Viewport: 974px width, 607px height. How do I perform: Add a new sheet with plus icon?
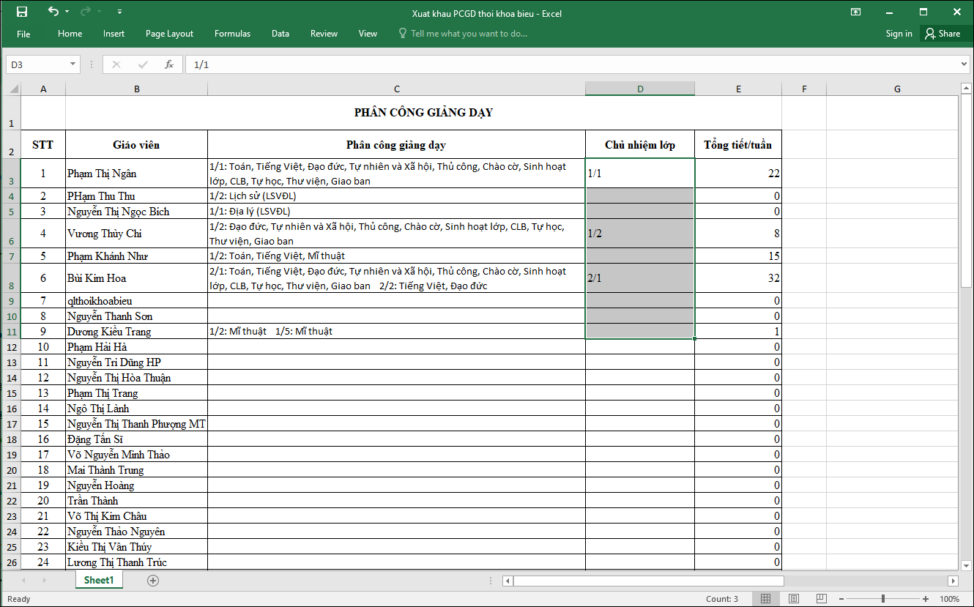click(x=153, y=580)
